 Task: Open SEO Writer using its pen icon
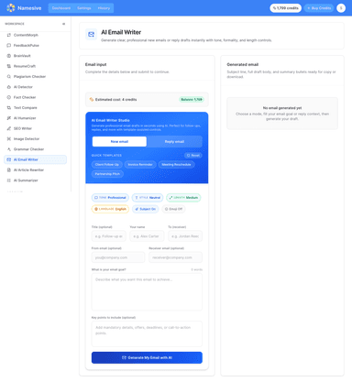pos(9,128)
